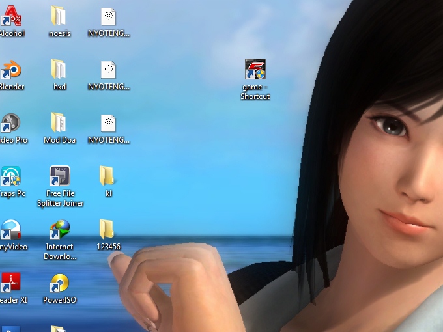Select NYOTENG file beside Mod Doa folder
Viewport: 443px width, 332px height.
click(x=109, y=123)
